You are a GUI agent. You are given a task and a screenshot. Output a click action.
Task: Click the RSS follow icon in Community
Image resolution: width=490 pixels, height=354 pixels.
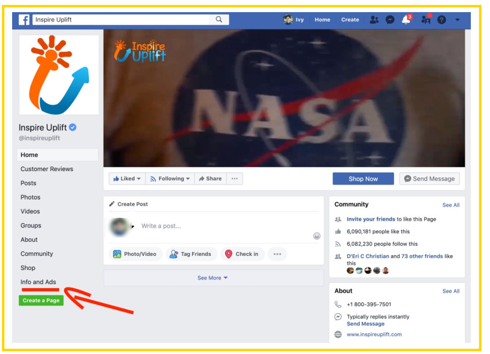[338, 244]
